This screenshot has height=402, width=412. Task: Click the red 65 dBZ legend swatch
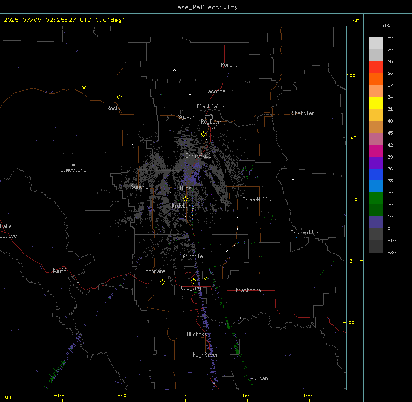point(376,67)
